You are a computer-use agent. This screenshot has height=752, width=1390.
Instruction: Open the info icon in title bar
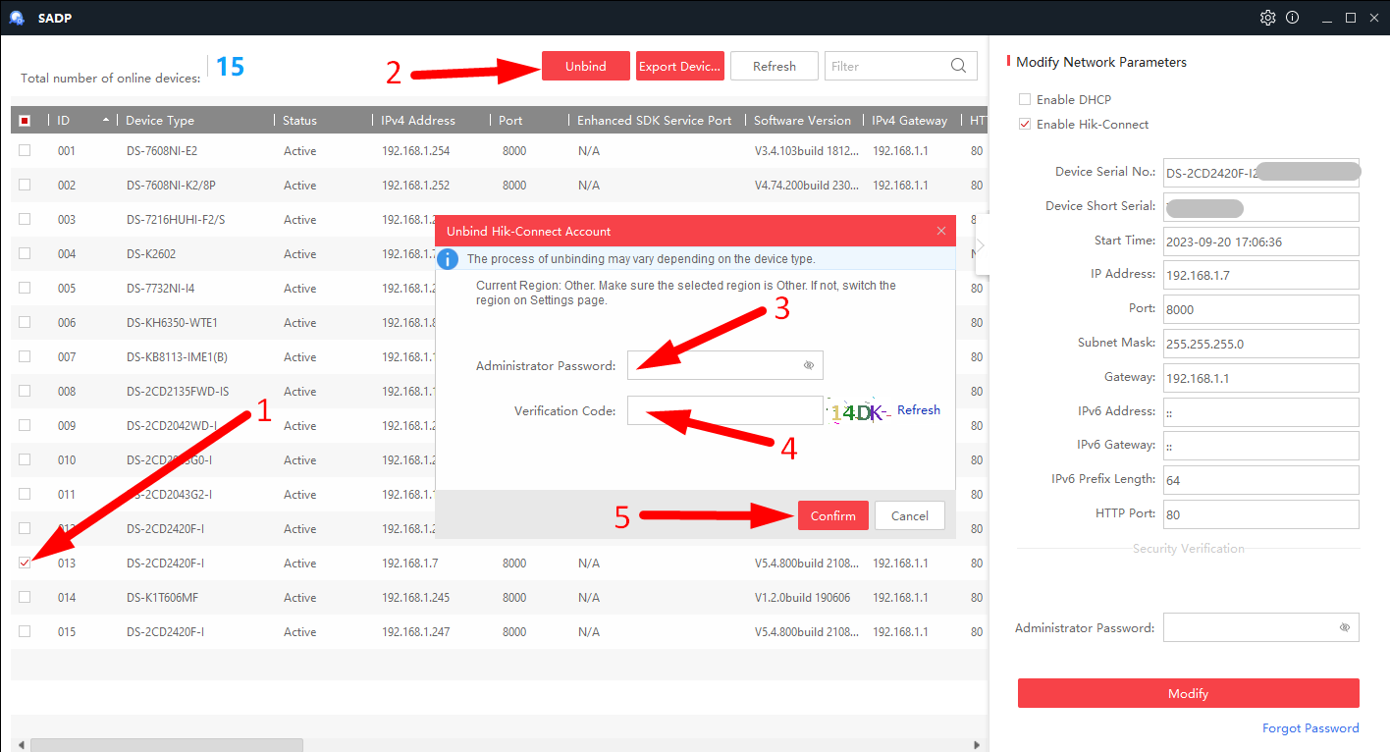(1292, 18)
